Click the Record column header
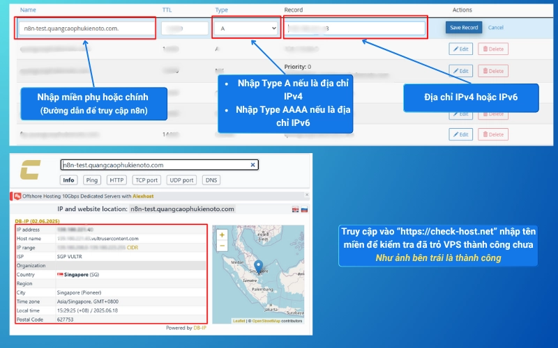 coord(294,10)
